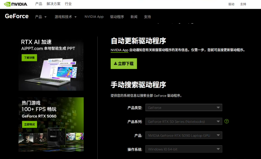
Task: Follow the NVIDIA App text link
Action: pos(120,50)
